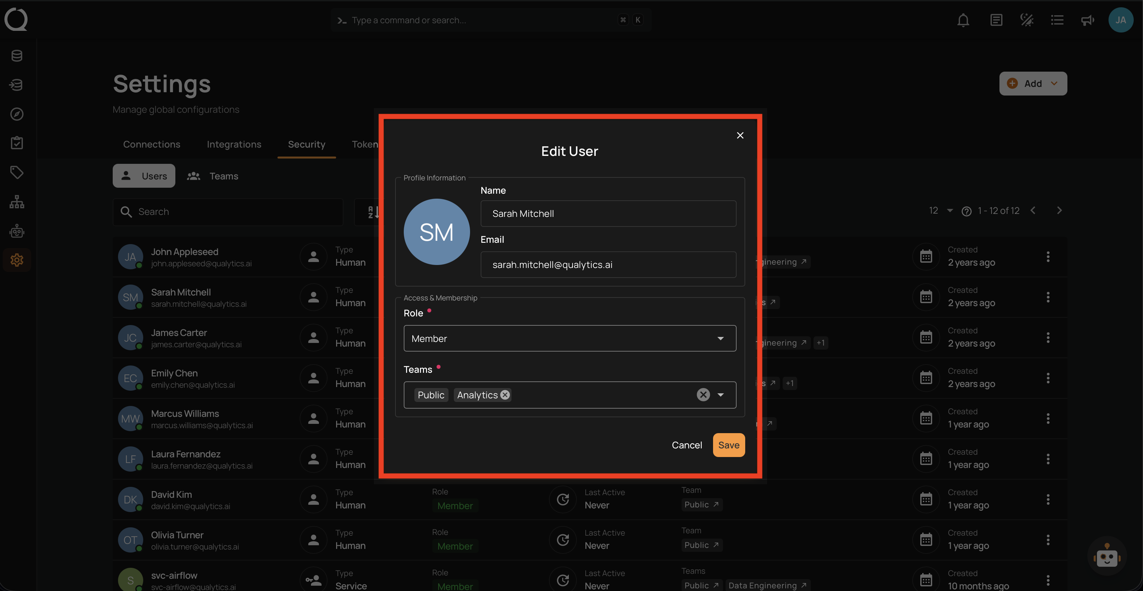The height and width of the screenshot is (591, 1143).
Task: Open the list view icon in top bar
Action: click(1057, 20)
